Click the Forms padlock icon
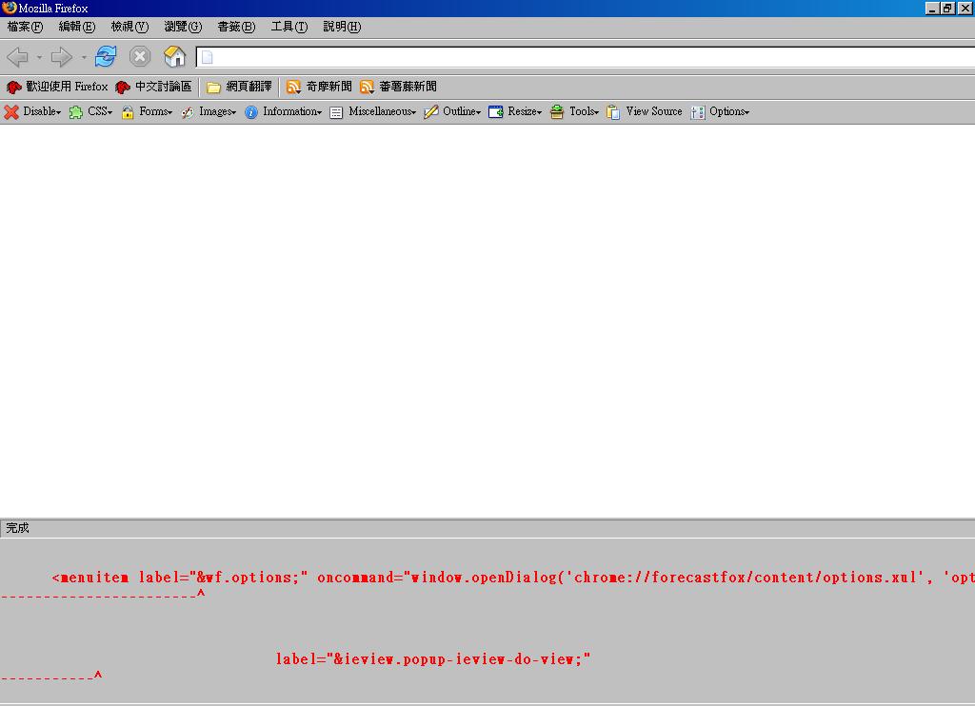The width and height of the screenshot is (975, 706). 128,112
